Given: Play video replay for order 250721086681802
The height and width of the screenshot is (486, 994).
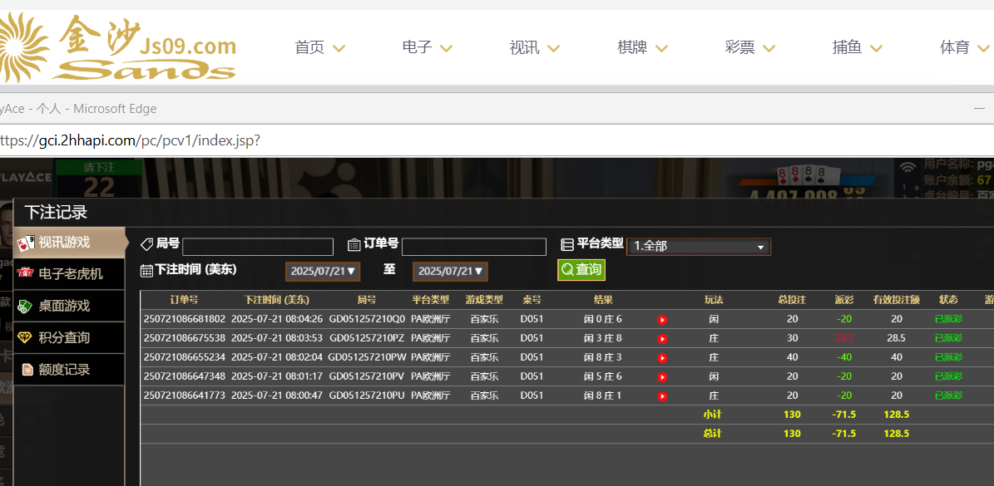Looking at the screenshot, I should (x=662, y=320).
